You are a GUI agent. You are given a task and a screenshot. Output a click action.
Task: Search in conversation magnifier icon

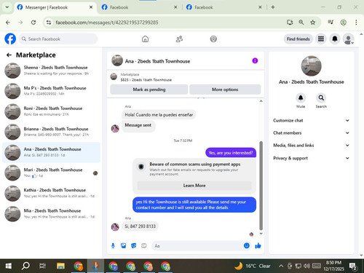(321, 98)
